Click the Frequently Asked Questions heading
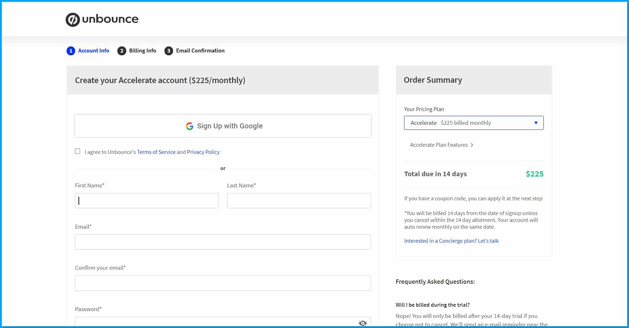 (x=435, y=282)
